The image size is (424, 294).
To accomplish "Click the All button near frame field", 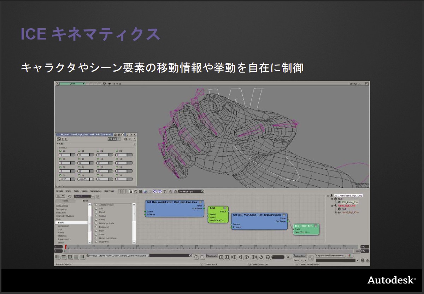I will [x=288, y=257].
